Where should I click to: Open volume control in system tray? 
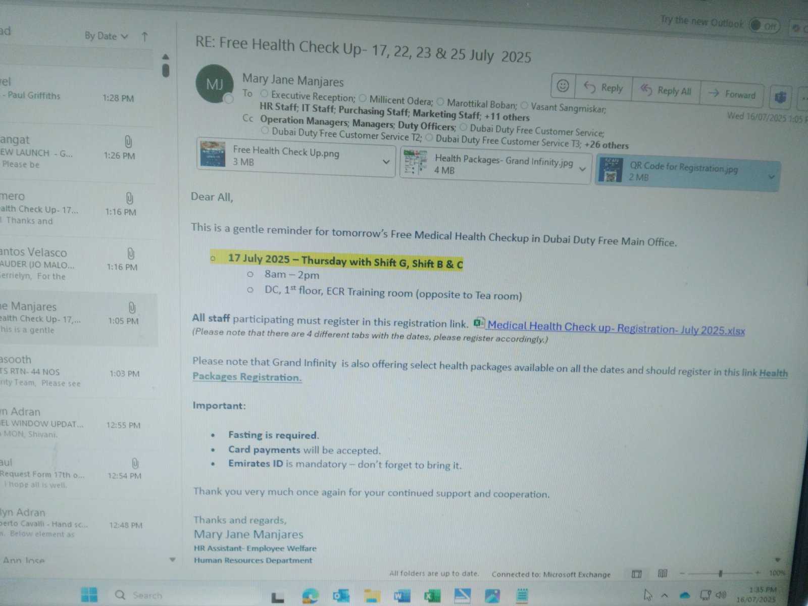click(721, 594)
